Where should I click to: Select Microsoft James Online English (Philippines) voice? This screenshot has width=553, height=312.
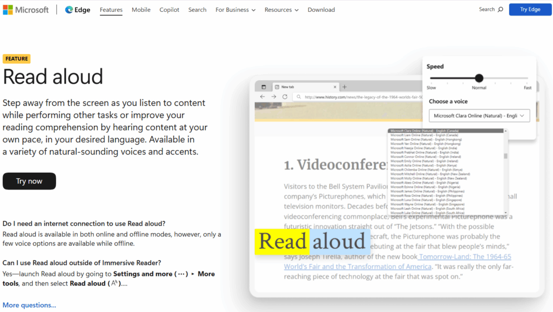pos(446,192)
